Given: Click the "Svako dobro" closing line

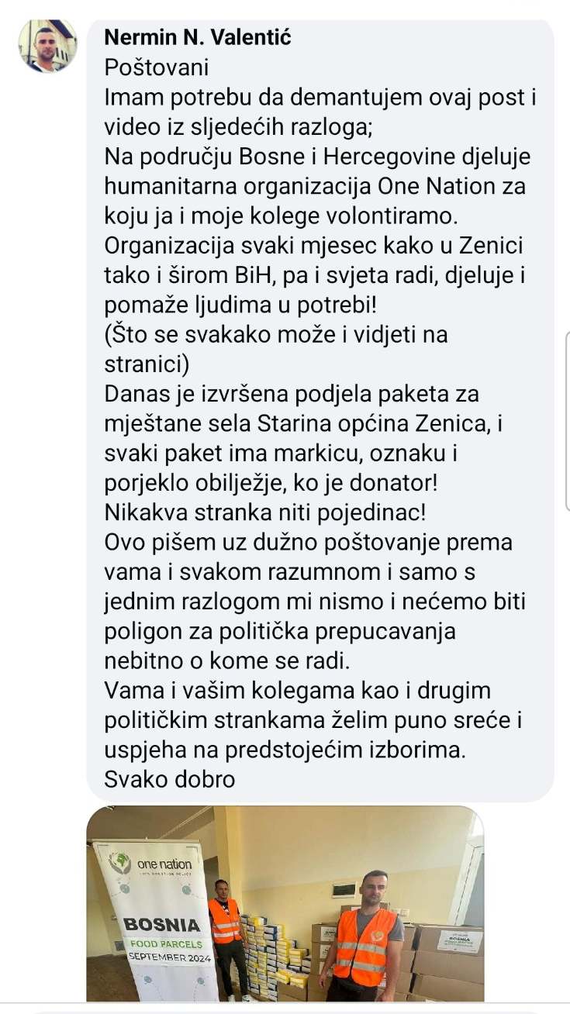Looking at the screenshot, I should coord(169,778).
